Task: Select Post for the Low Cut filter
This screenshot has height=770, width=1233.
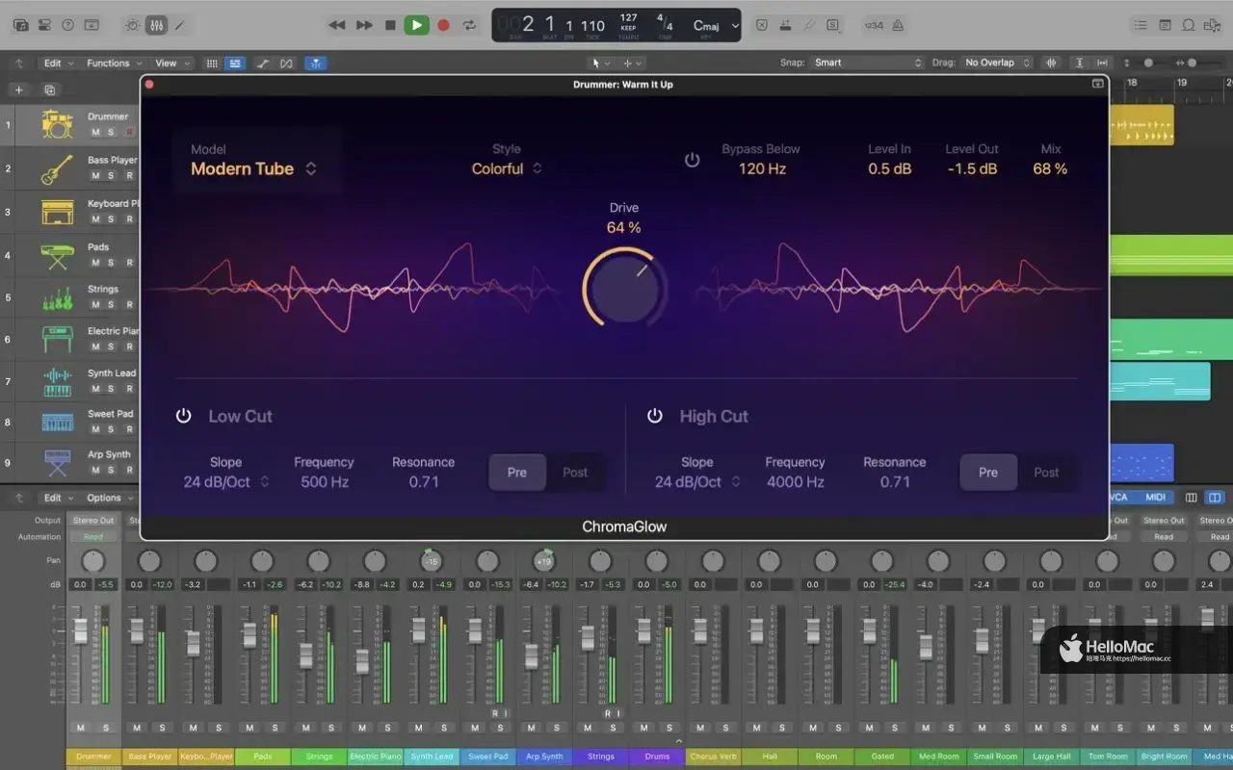Action: [x=575, y=473]
